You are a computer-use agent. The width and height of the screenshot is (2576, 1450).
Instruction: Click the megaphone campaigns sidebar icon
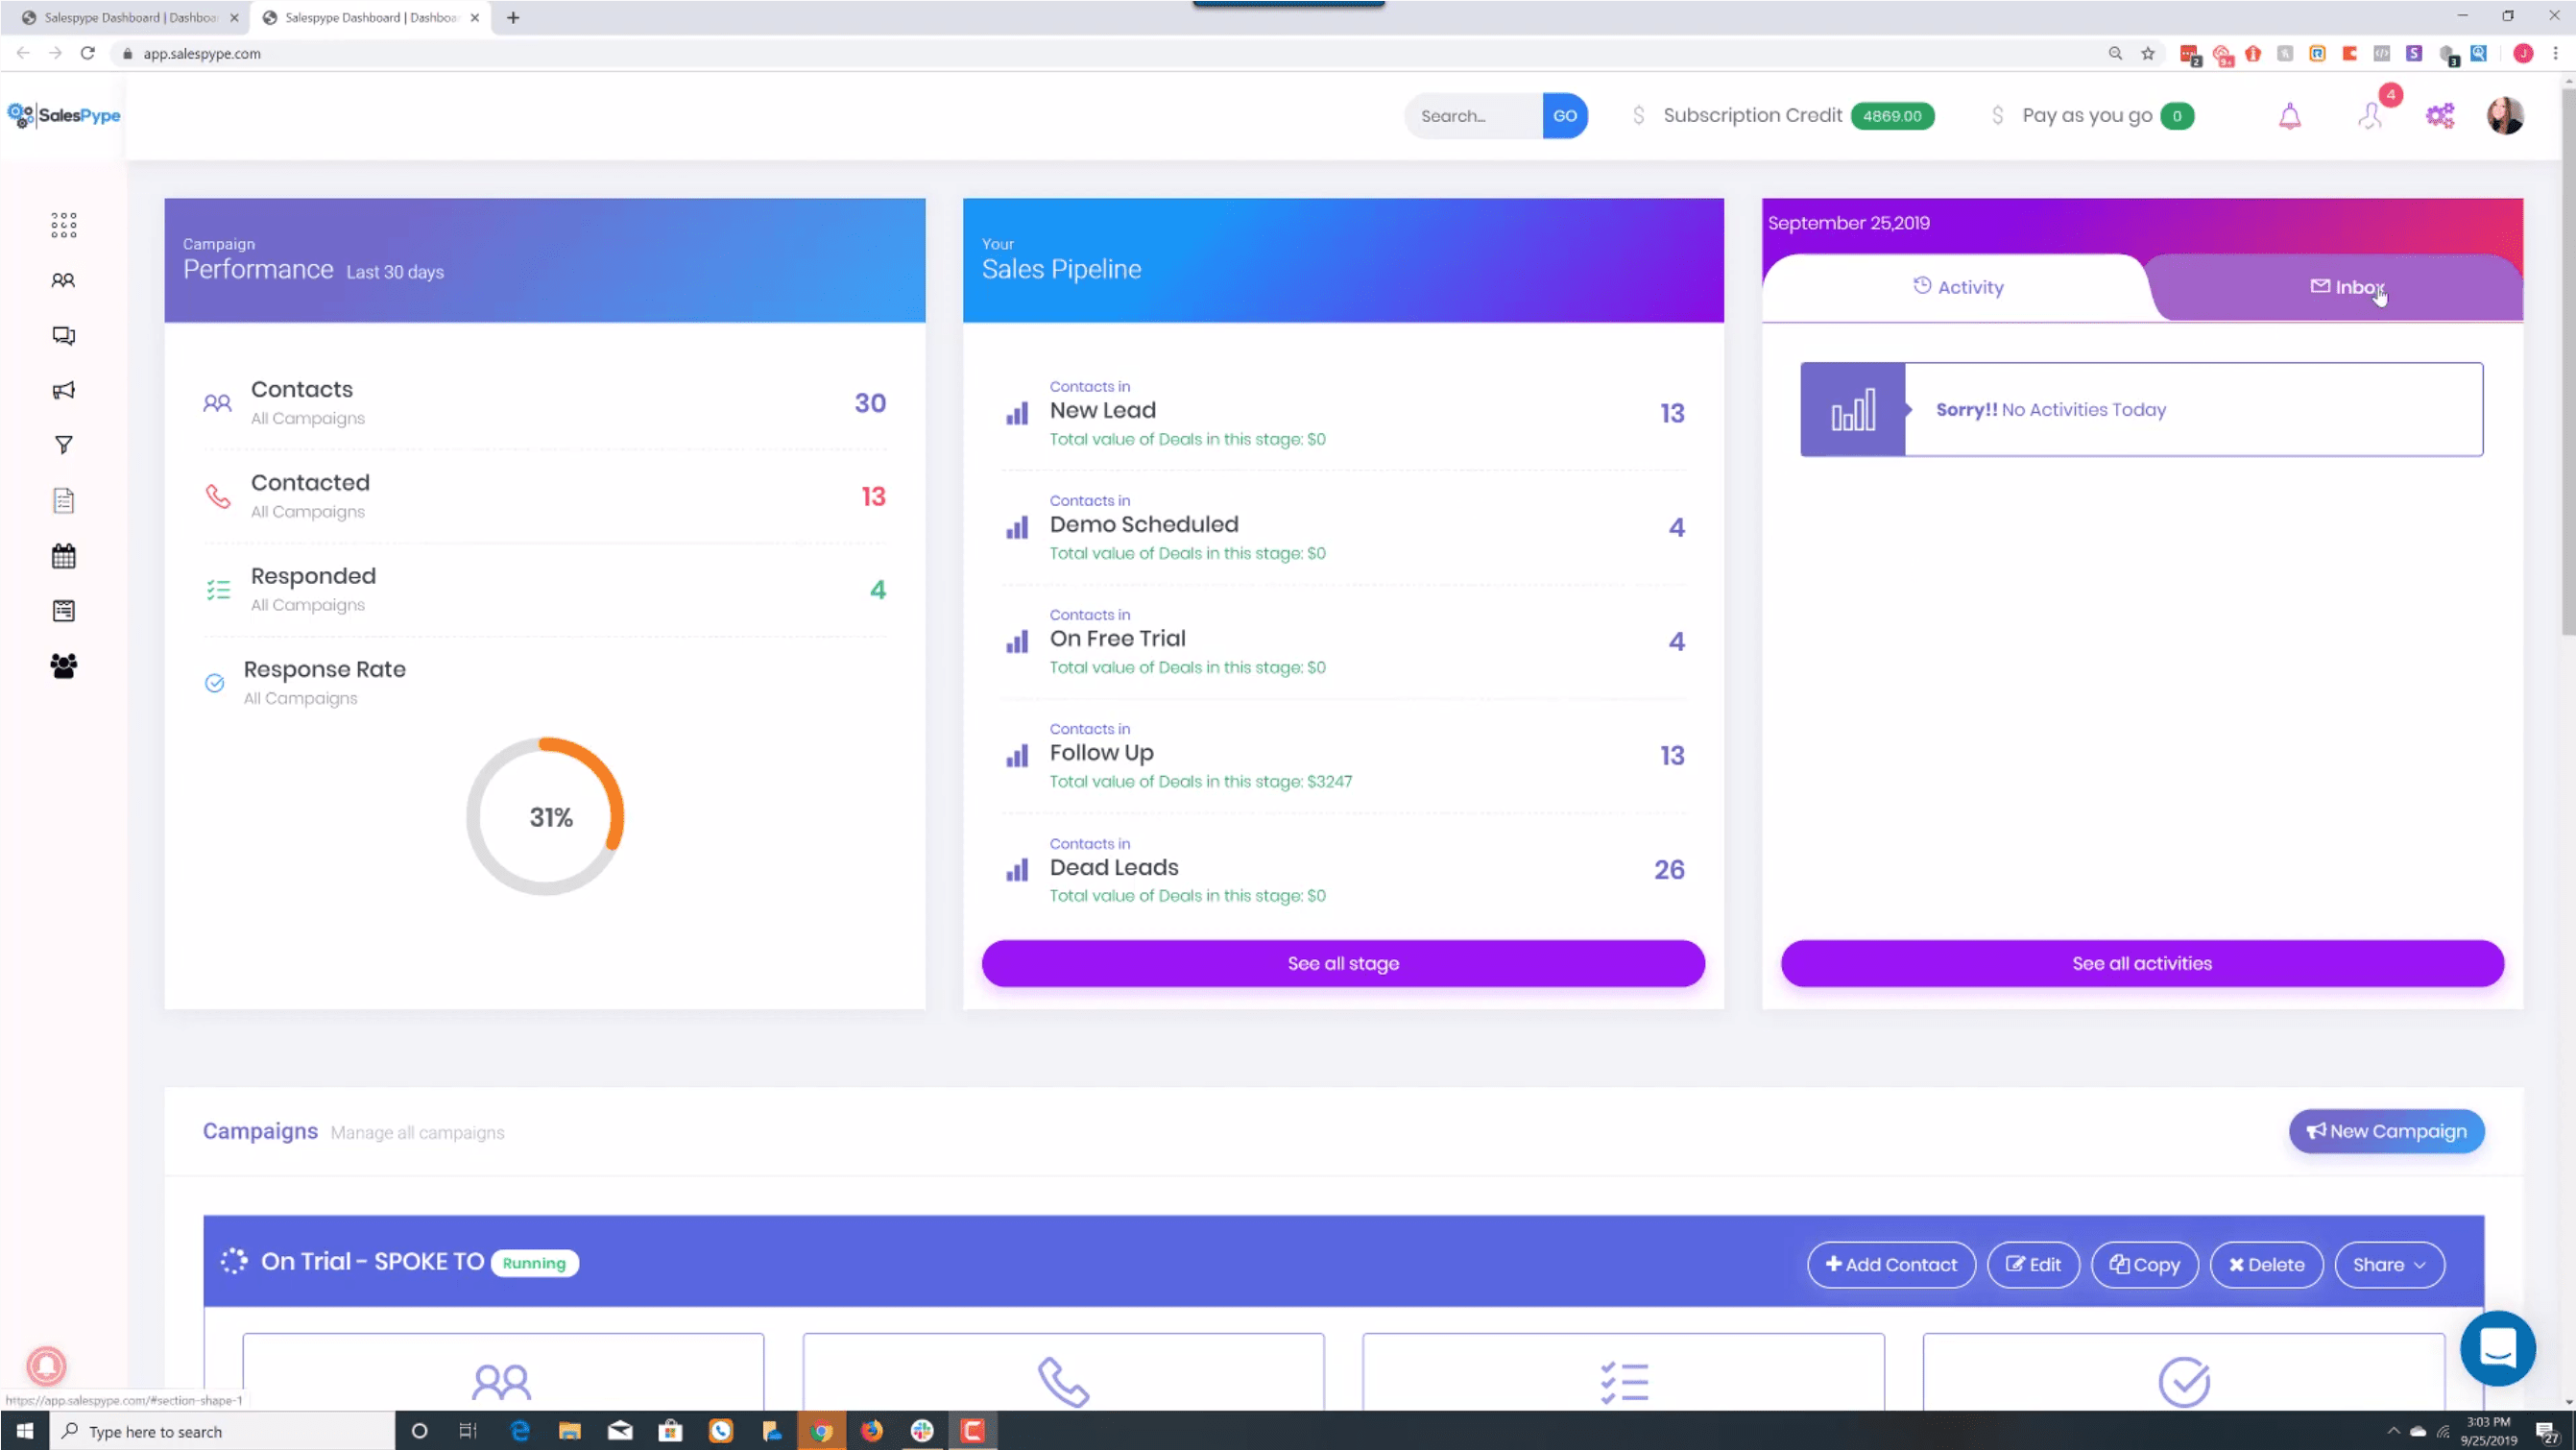coord(63,391)
